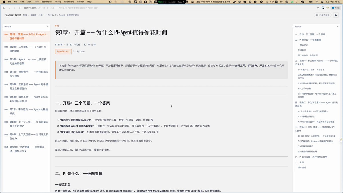Jump to outline item 一、开场：三个问题，一个答案
Screen dimensions: 343x193
[310, 34]
